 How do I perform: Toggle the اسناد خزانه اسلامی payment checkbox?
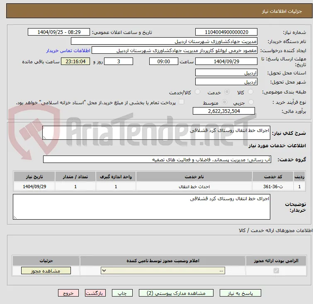[x=181, y=102]
